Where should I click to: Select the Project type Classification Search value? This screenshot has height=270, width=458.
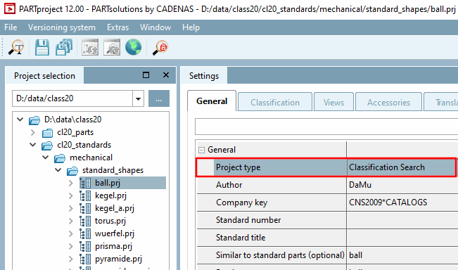401,167
